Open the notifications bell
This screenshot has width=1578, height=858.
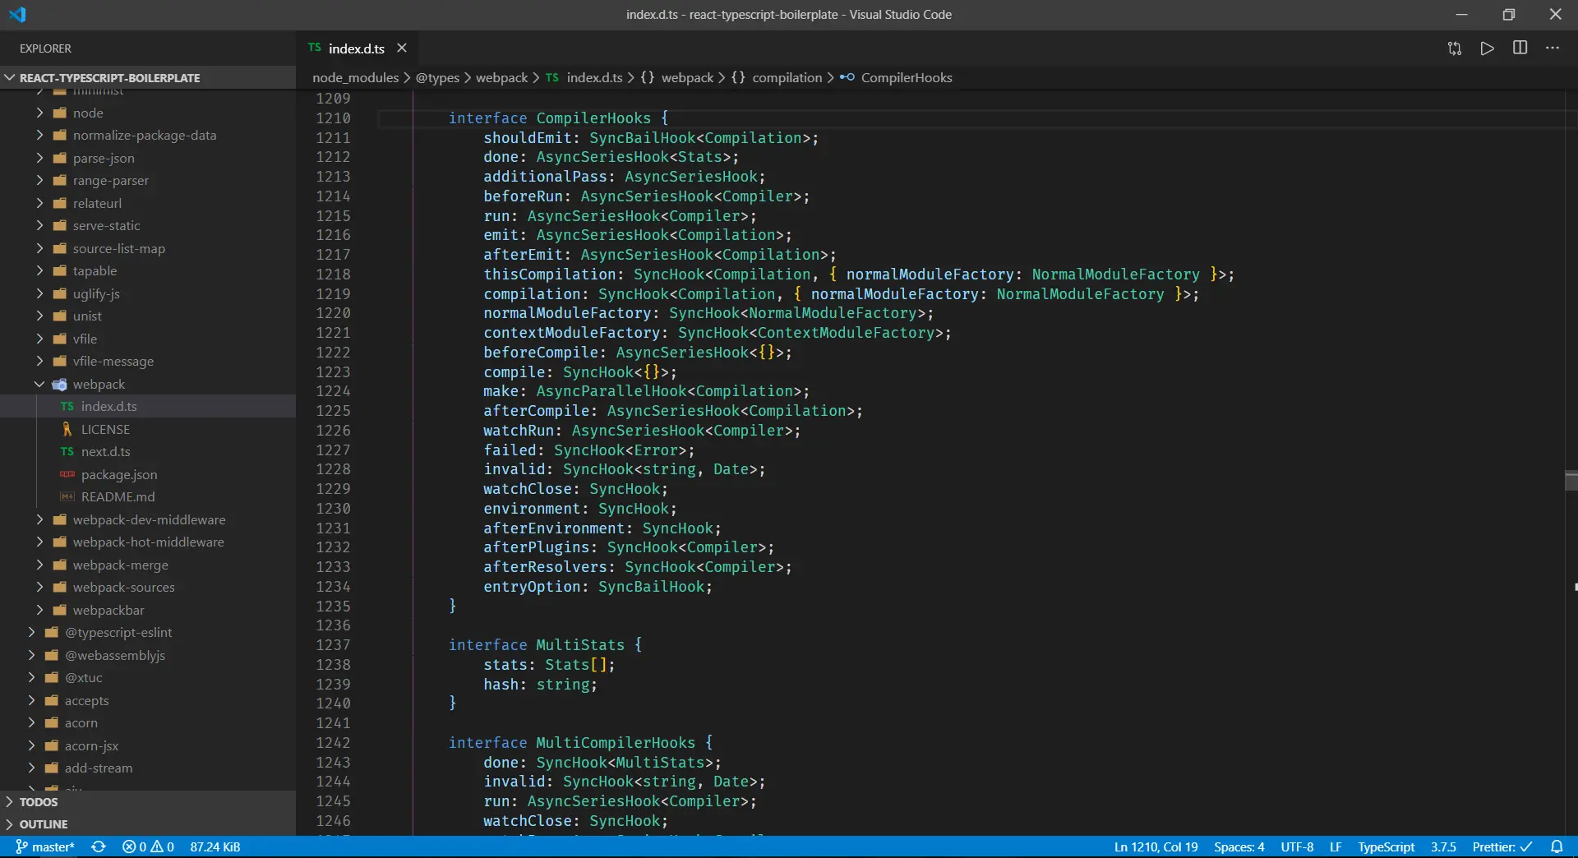(x=1557, y=847)
